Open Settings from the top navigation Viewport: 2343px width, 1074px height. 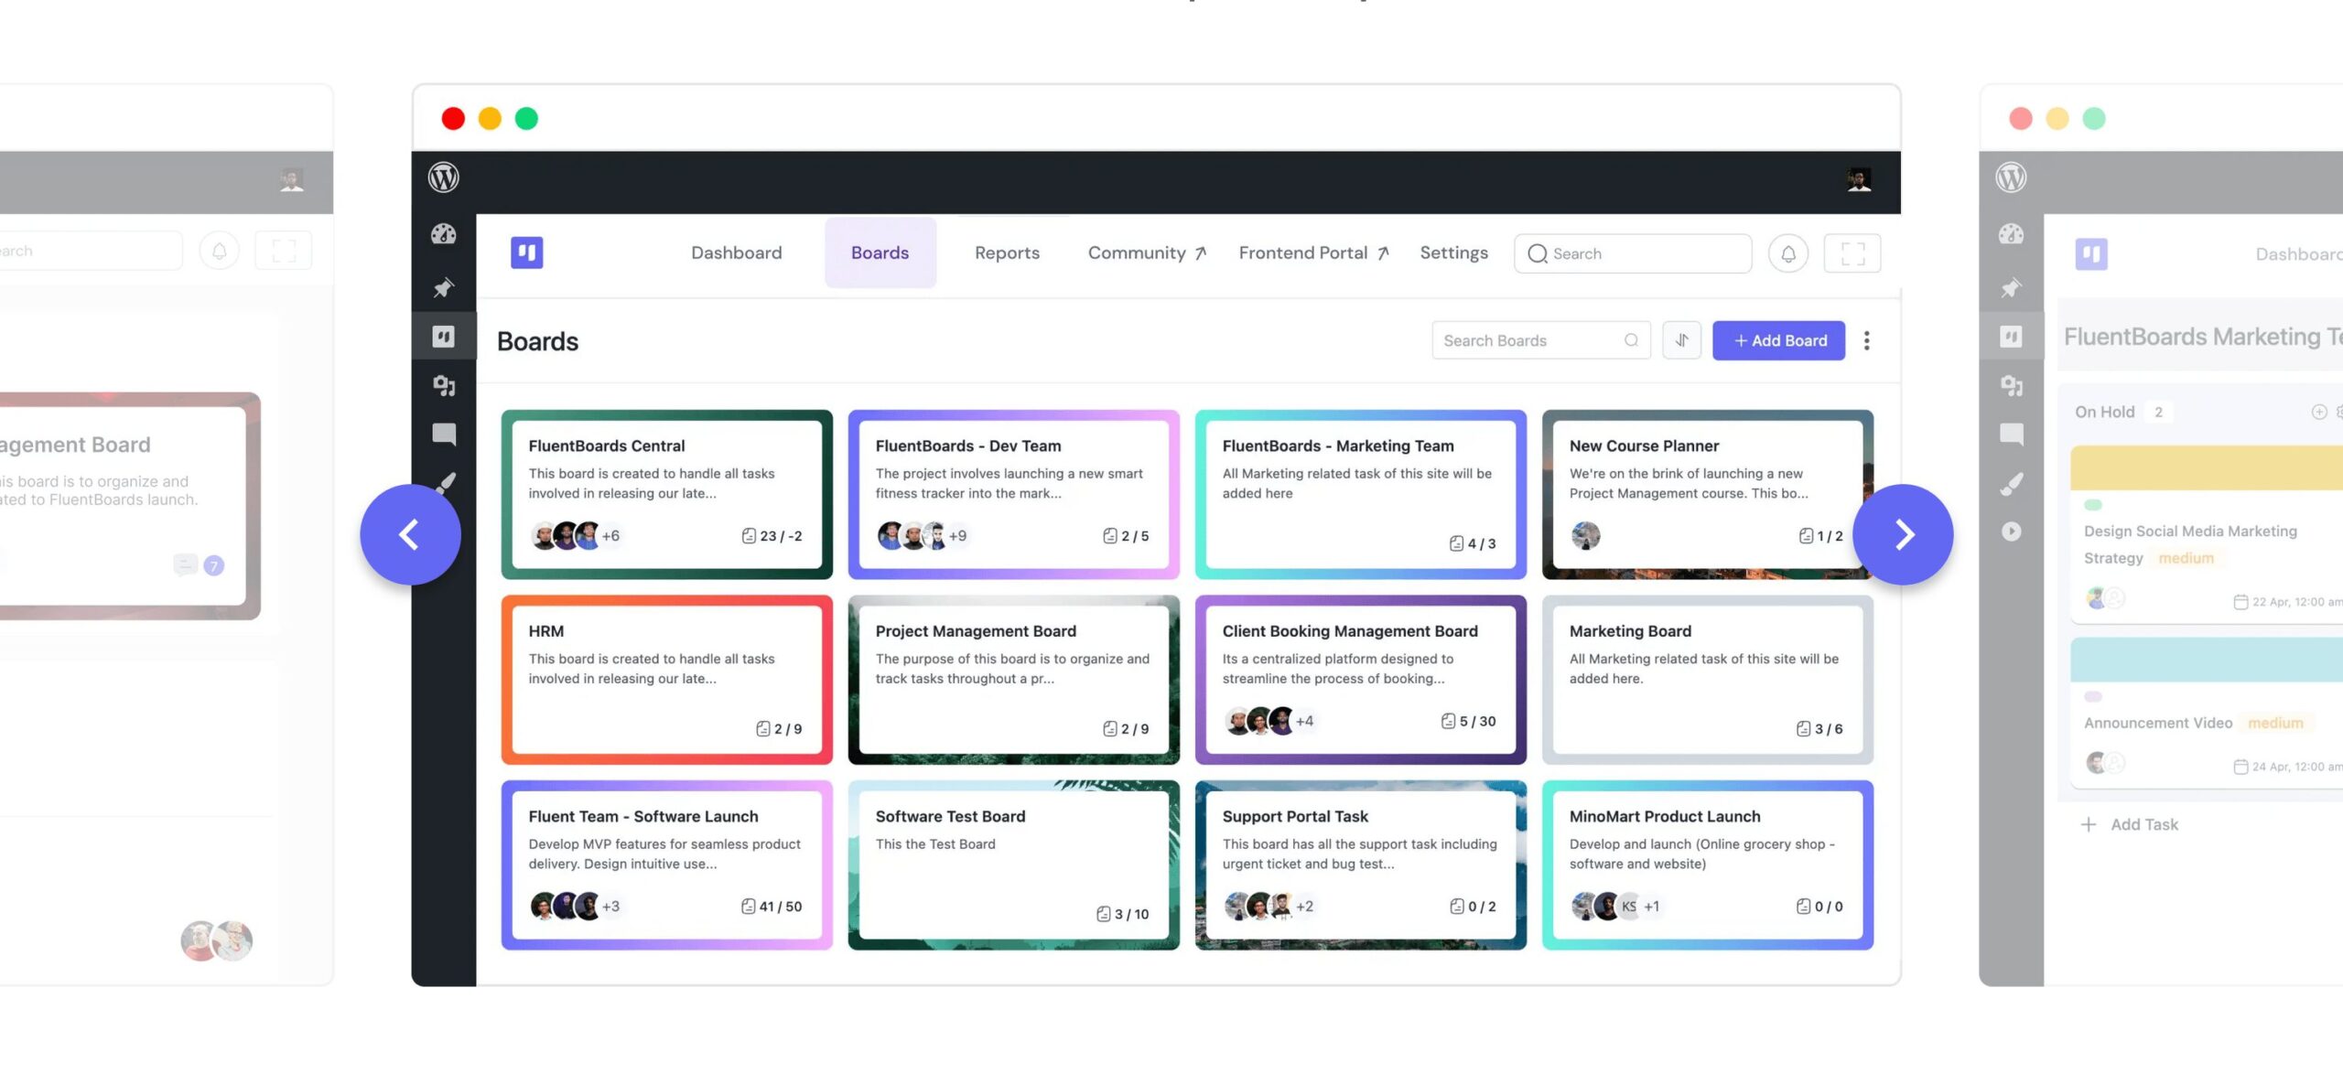click(1454, 252)
